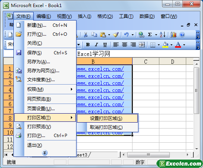Click excelcn.com link in row 1
This screenshot has width=203, height=168.
click(x=100, y=69)
